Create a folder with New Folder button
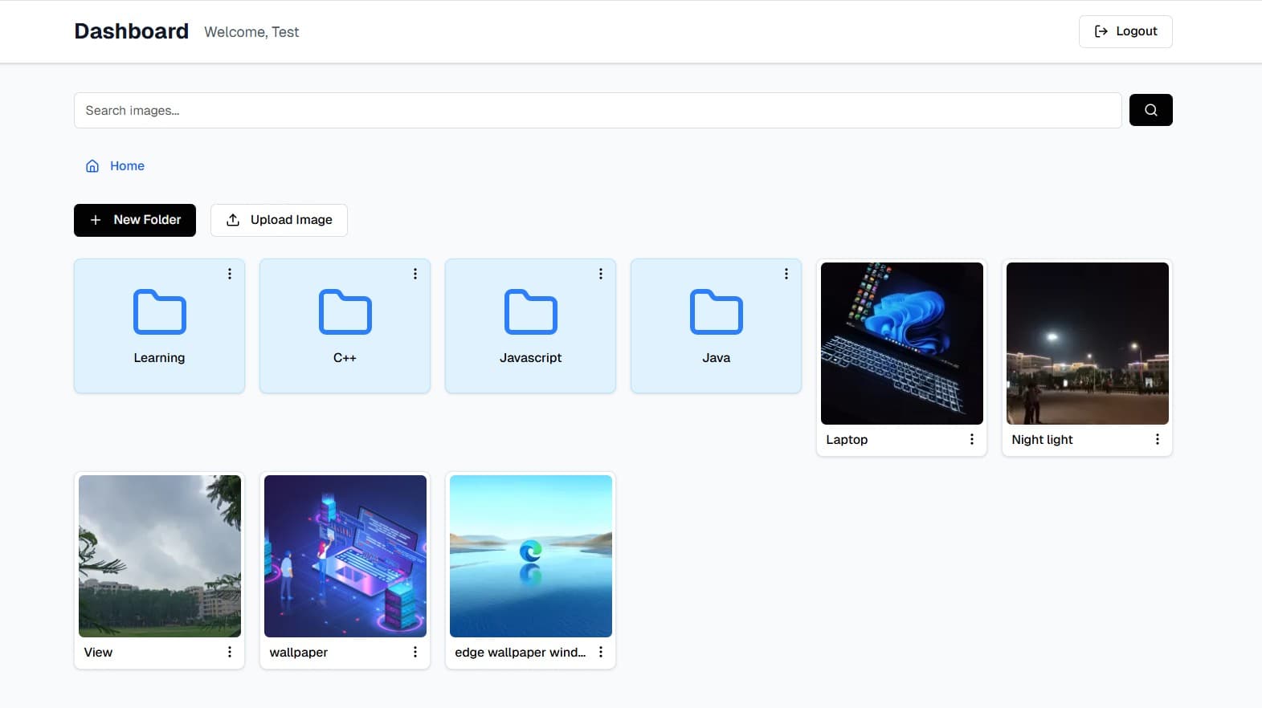 coord(135,220)
